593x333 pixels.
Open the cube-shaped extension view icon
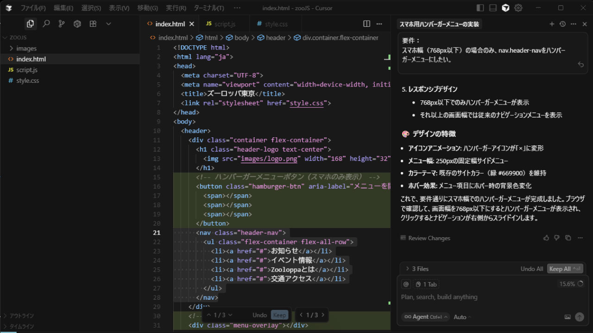77,24
